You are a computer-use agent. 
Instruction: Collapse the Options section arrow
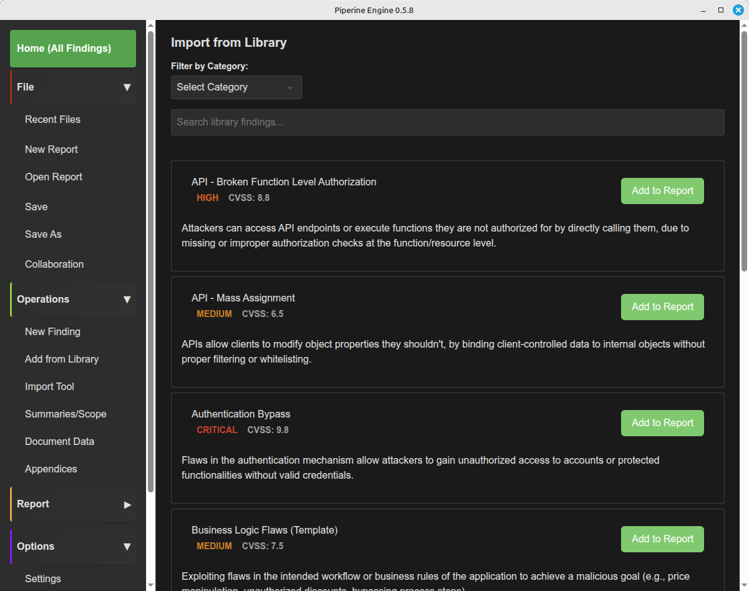tap(127, 547)
